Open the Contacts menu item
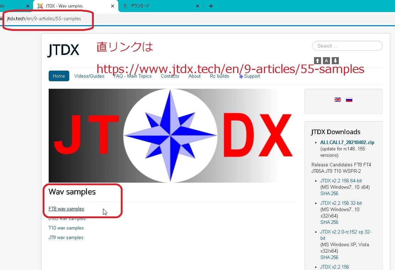The width and height of the screenshot is (395, 270). point(170,76)
